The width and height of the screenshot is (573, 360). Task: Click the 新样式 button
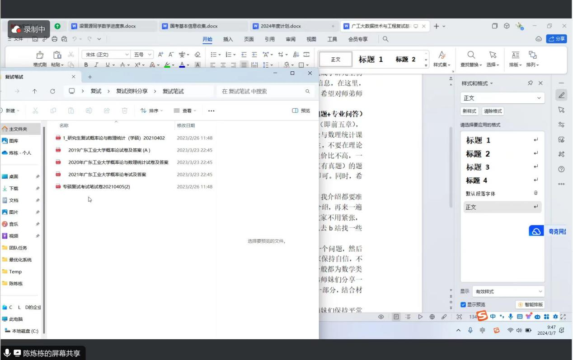[470, 111]
